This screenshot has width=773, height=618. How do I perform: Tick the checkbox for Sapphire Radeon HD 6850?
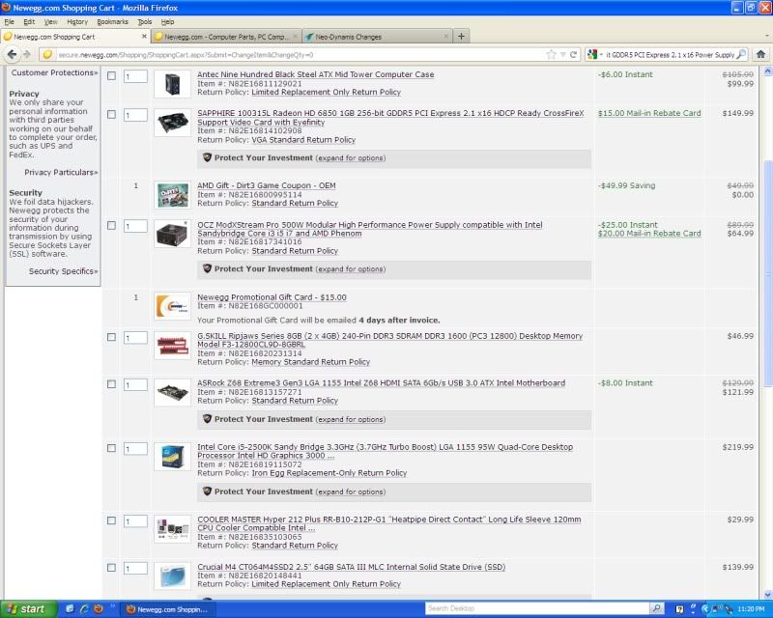[x=111, y=114]
